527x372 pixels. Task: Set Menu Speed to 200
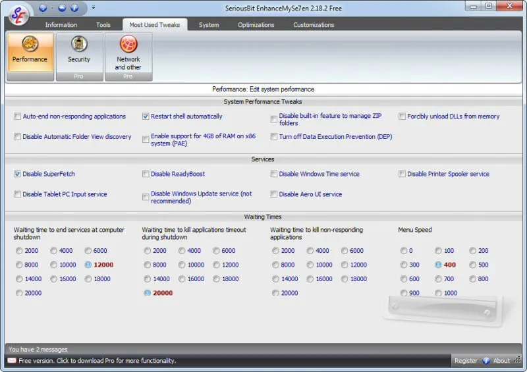tap(472, 251)
